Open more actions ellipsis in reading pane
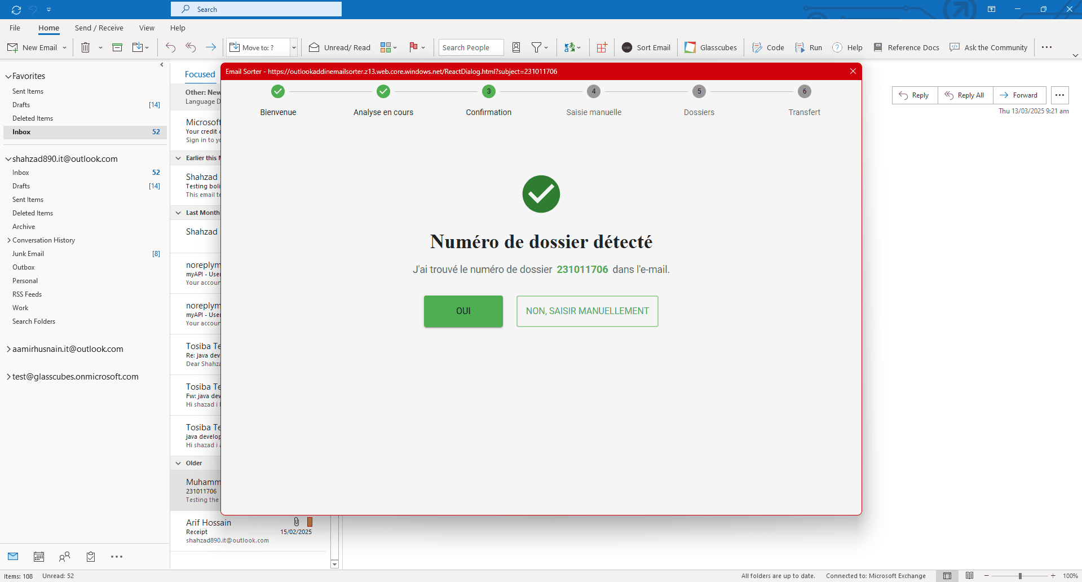This screenshot has width=1082, height=582. [1060, 95]
